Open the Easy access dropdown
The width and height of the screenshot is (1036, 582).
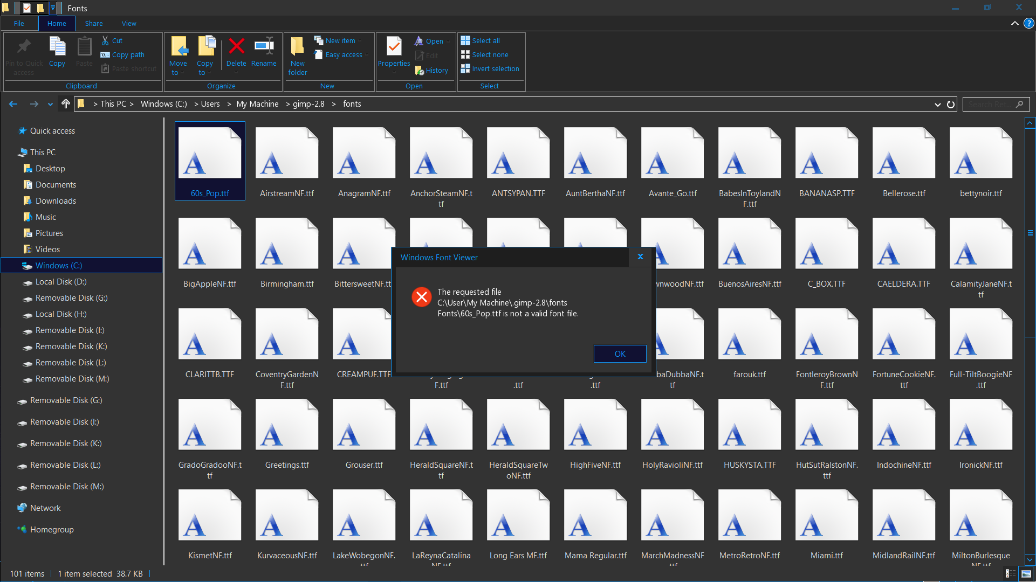click(x=342, y=54)
